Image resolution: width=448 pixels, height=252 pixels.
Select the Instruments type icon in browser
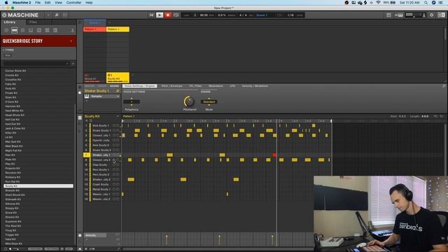(31, 30)
